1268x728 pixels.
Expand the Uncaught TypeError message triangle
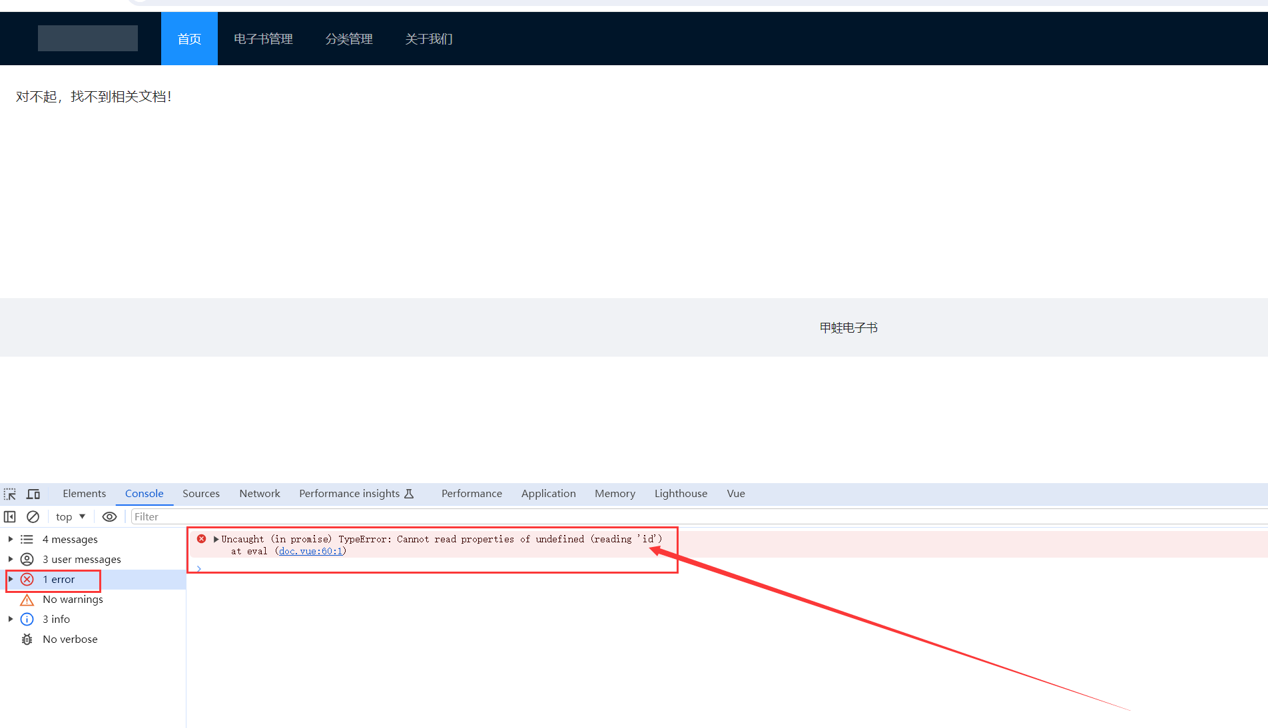(x=216, y=539)
